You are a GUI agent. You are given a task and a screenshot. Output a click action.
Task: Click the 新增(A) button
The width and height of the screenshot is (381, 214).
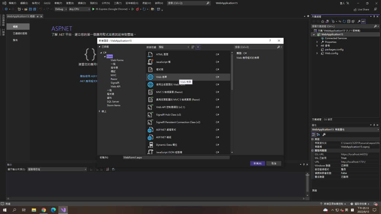(257, 163)
